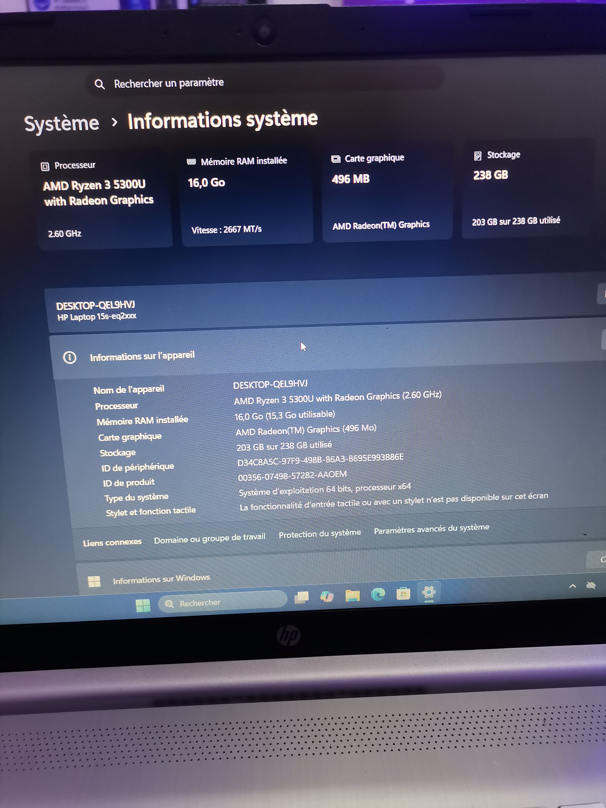
Task: Select 'AMD Radeon(TM) Graphics (496 Mo)' value
Action: pyautogui.click(x=306, y=430)
